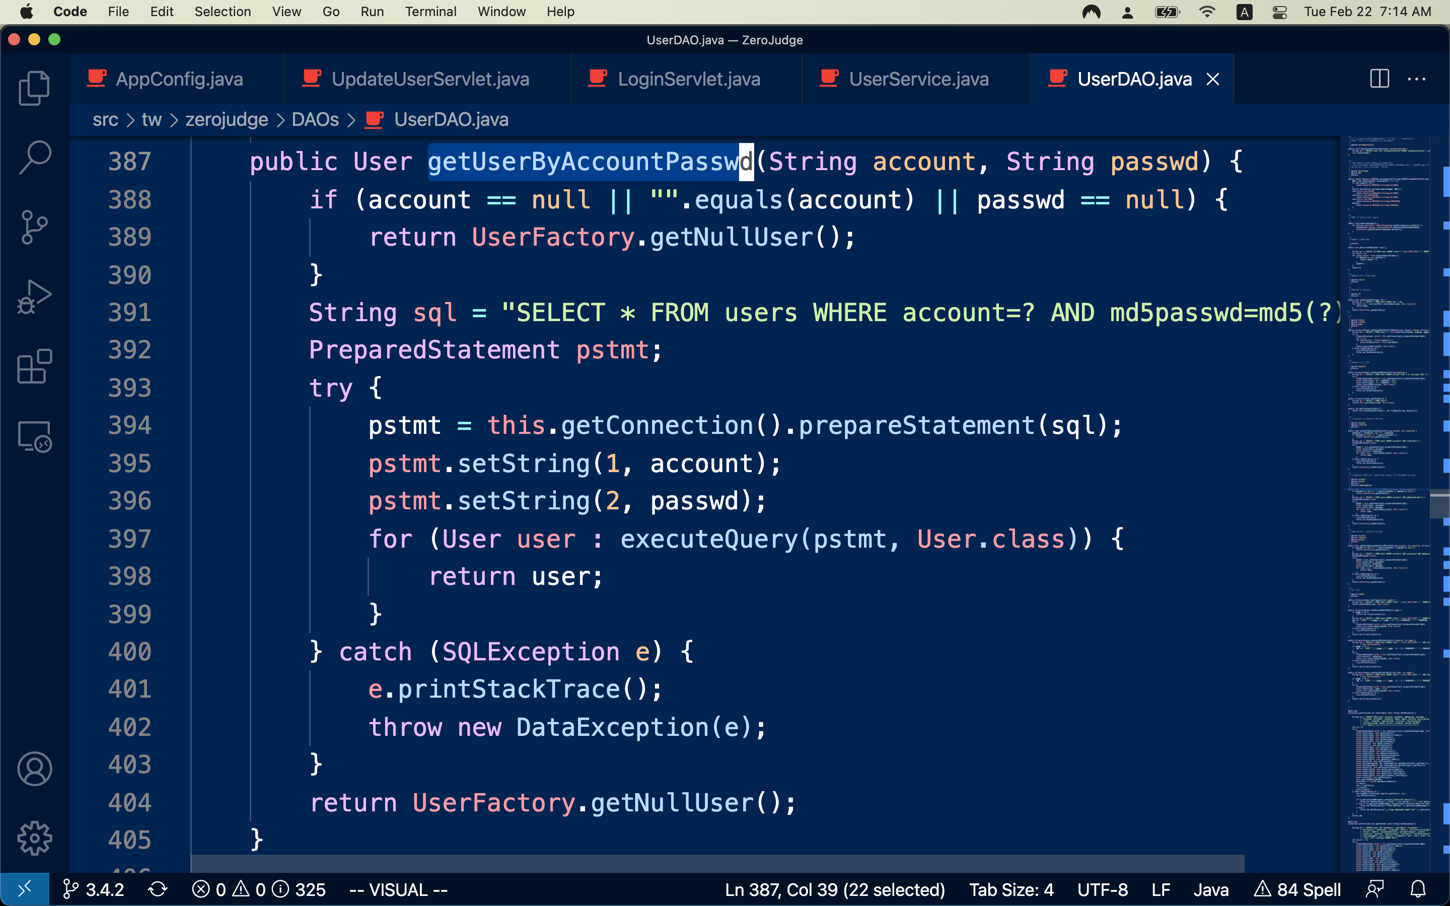The height and width of the screenshot is (906, 1450).
Task: Click the executeQuery call on line 397
Action: click(709, 539)
